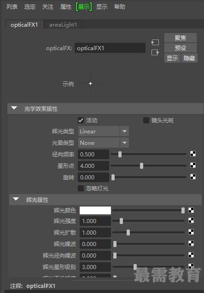Enable the 忽略灯光 checkbox
The image size is (204, 293).
pyautogui.click(x=81, y=189)
